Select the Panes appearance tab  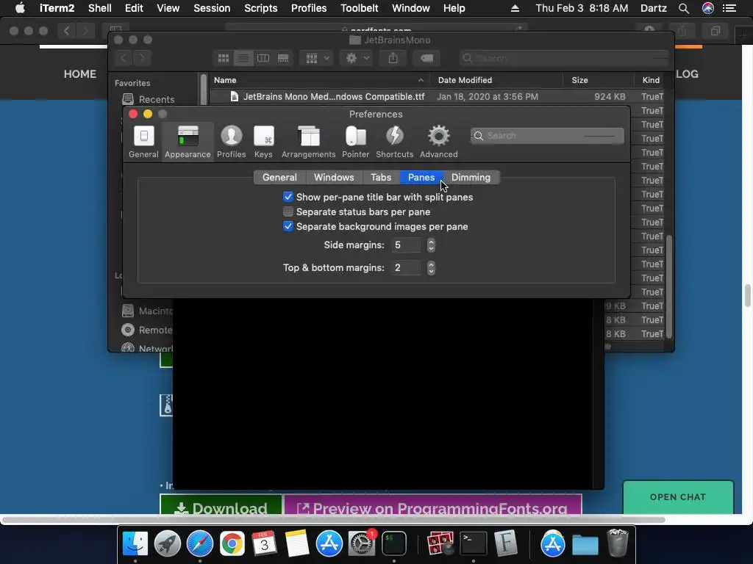tap(421, 178)
